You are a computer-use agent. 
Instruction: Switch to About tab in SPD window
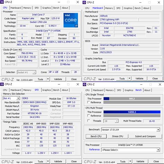pyautogui.click(x=65, y=90)
